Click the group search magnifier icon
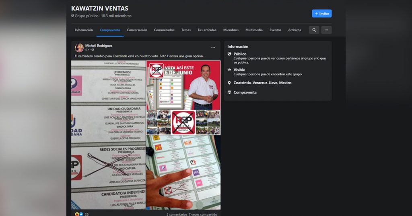Screen dimensions: 412x216 314,30
